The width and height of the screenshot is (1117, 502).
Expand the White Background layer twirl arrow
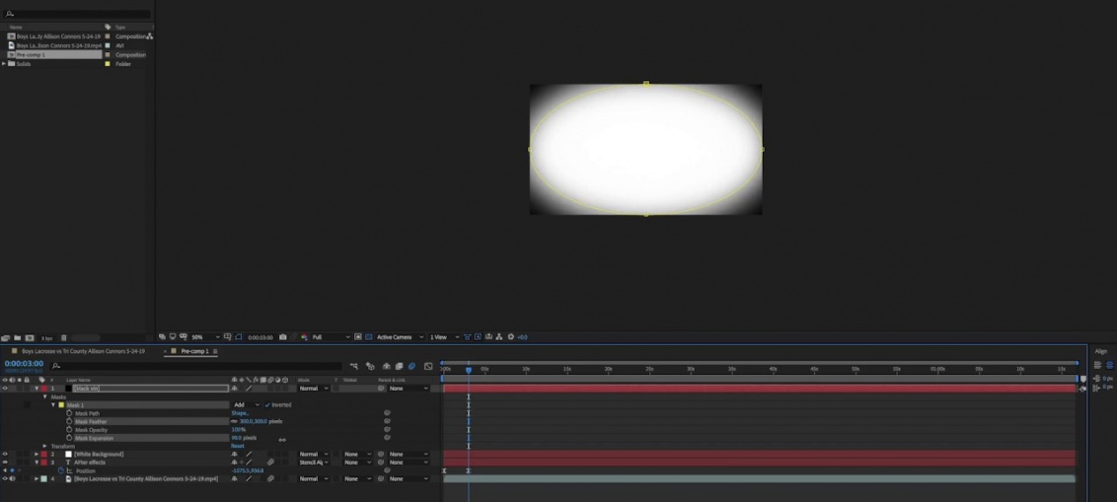[37, 455]
